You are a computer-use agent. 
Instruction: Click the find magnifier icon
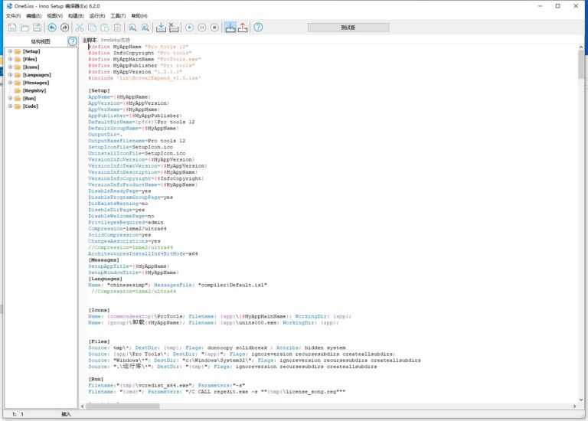(132, 28)
